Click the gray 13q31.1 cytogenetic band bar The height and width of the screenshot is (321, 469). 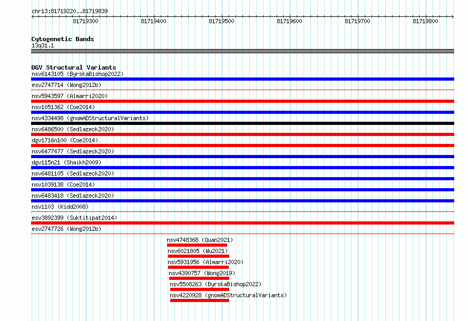tap(242, 51)
